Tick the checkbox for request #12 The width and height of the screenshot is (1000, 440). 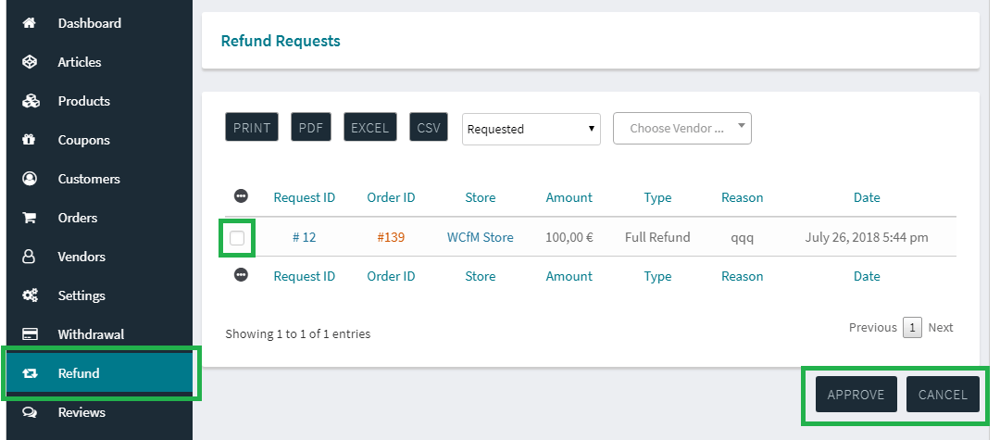click(237, 238)
